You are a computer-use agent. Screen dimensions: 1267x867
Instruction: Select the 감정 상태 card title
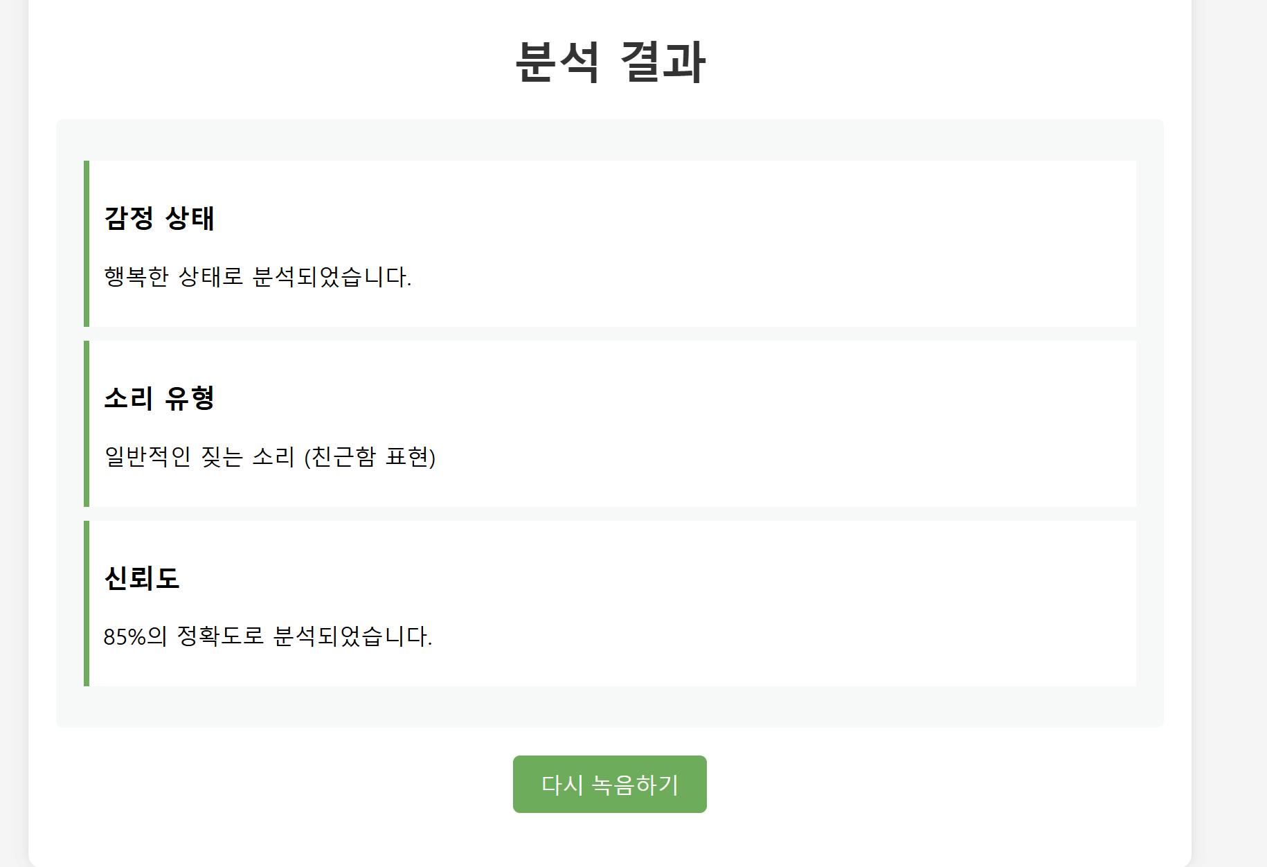pos(159,218)
